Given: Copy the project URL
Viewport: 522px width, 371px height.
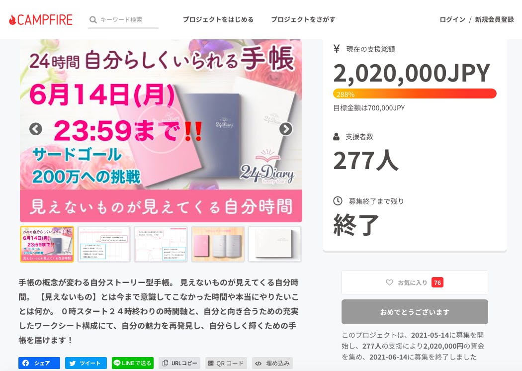Looking at the screenshot, I should tap(179, 363).
